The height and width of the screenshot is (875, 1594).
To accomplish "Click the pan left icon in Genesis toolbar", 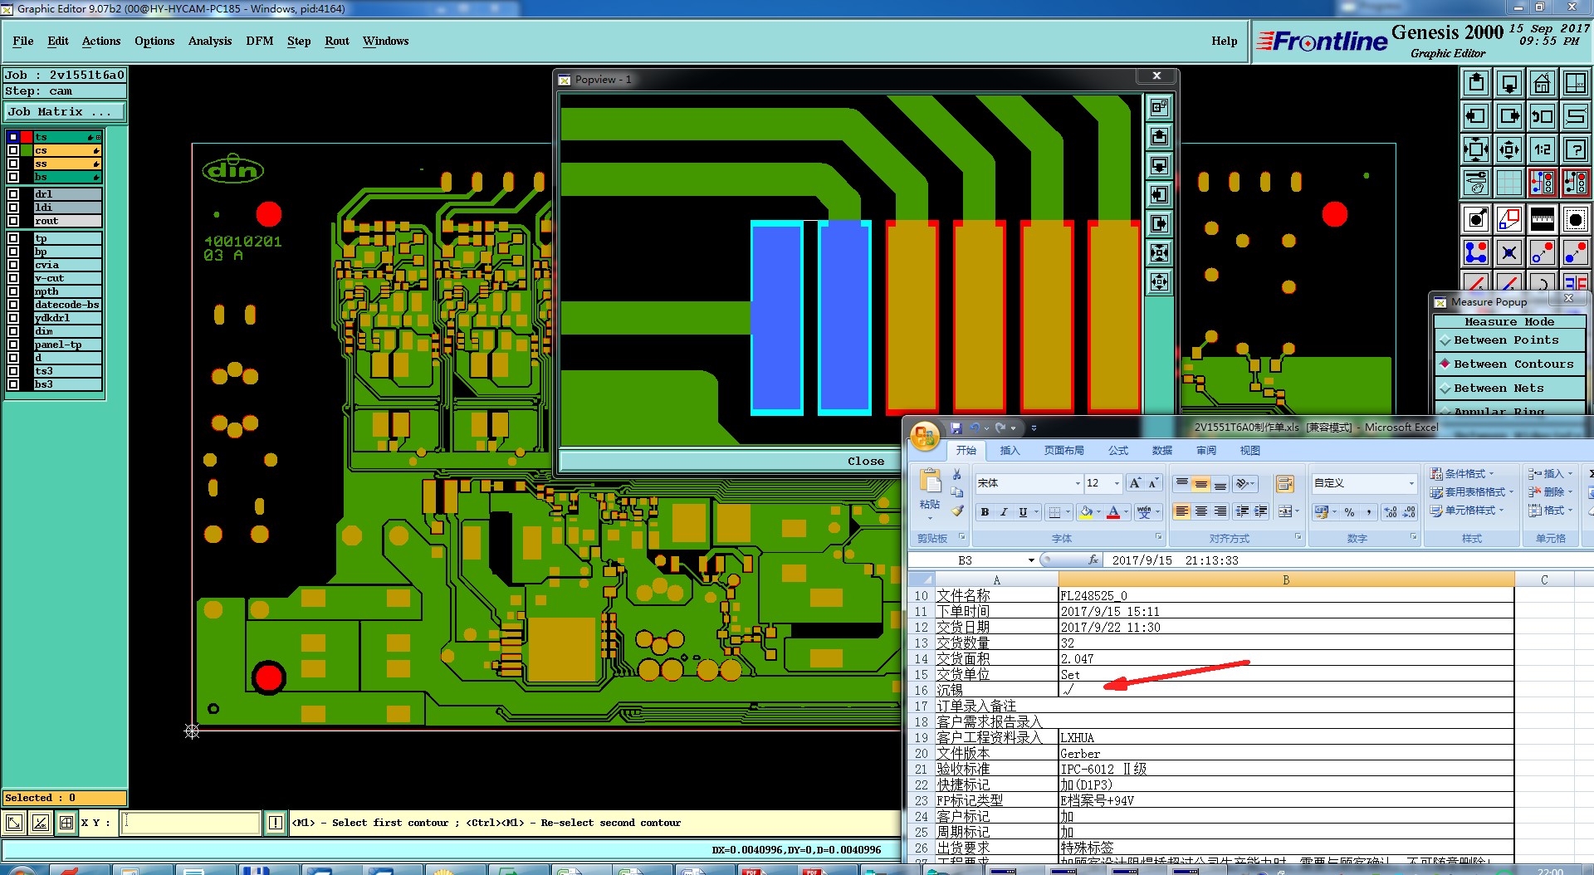I will tap(1476, 116).
